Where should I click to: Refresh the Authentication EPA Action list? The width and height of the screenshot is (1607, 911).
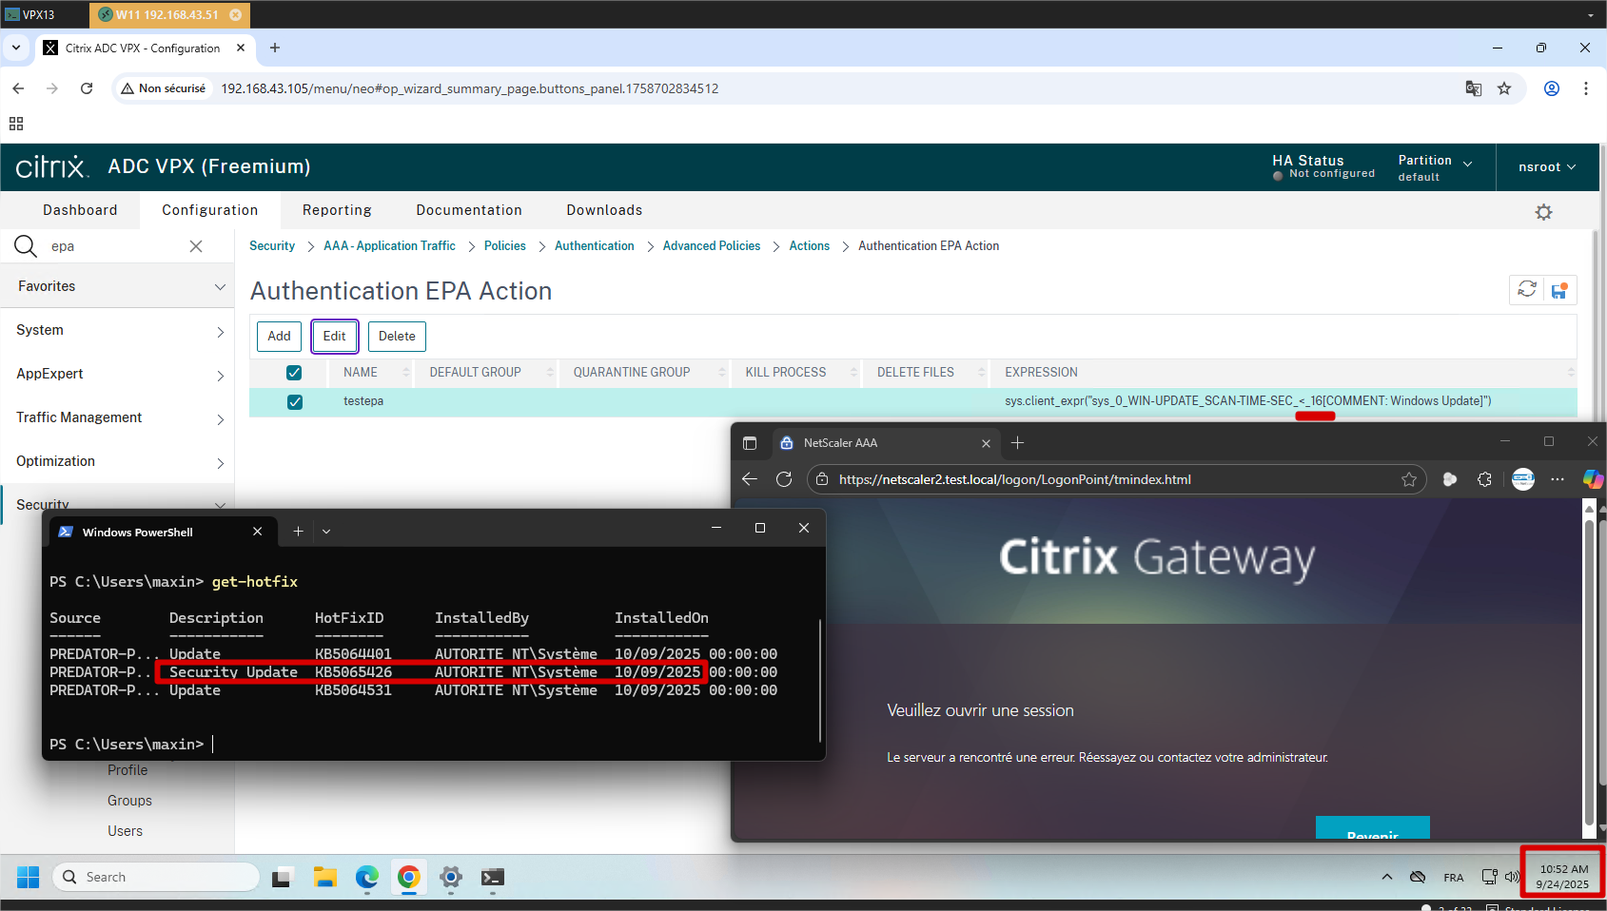pos(1526,289)
